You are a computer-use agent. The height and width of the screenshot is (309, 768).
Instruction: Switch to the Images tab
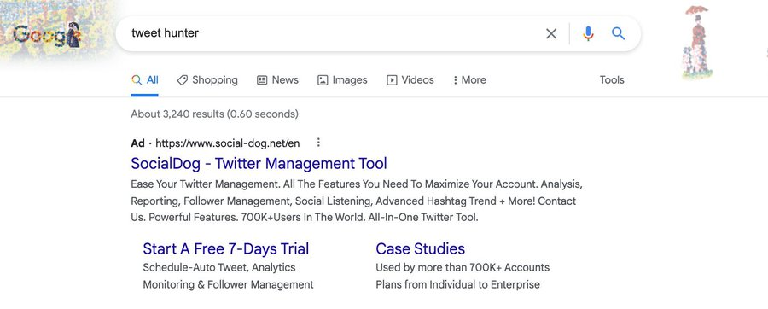pyautogui.click(x=342, y=80)
